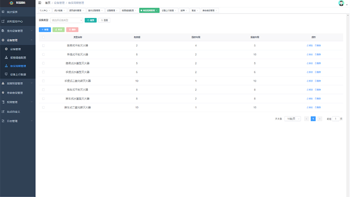Click the 统计报表 sidebar icon
The width and height of the screenshot is (350, 197).
pos(3,12)
